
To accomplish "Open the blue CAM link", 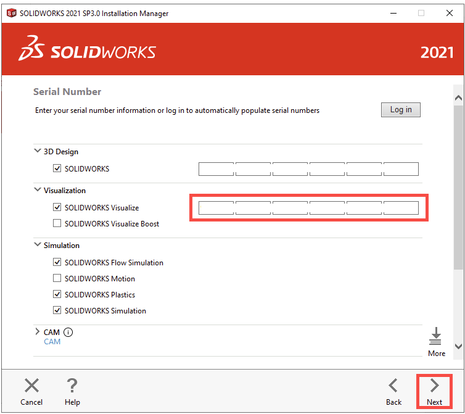I will tap(52, 342).
